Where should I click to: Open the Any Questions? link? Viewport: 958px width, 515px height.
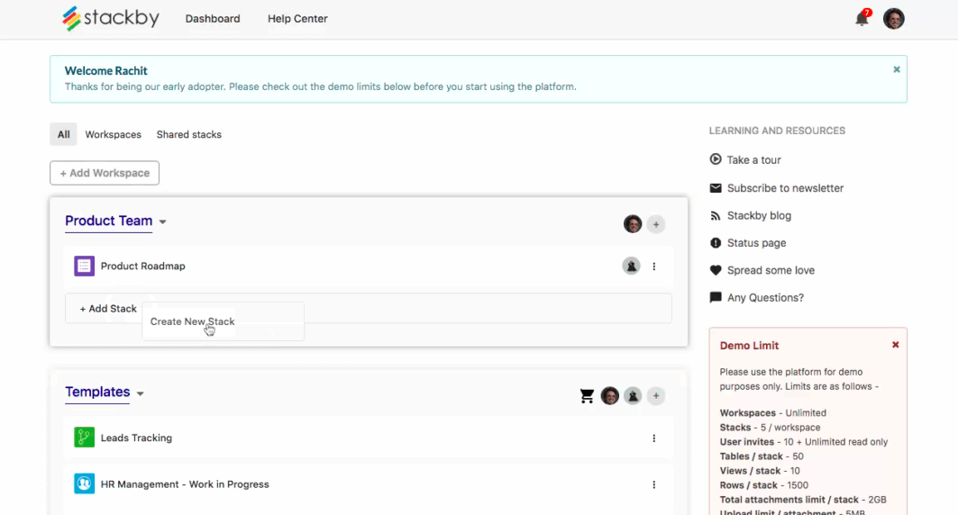(765, 298)
